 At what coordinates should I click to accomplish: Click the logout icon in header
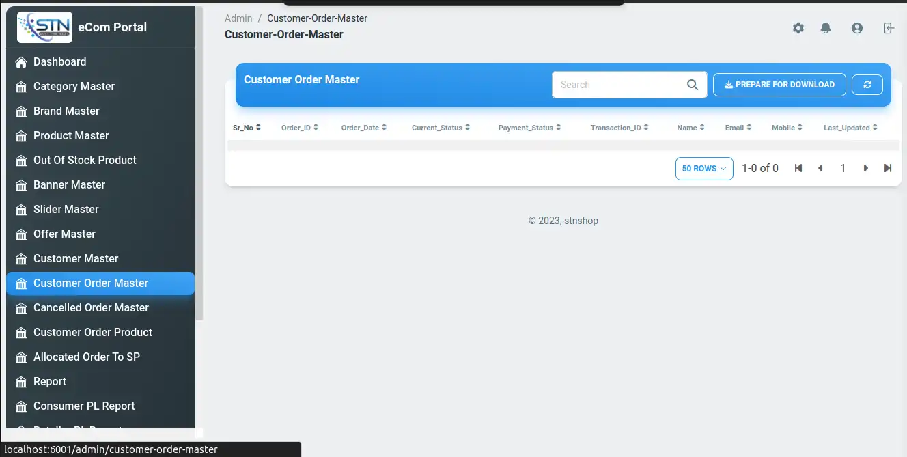click(888, 28)
